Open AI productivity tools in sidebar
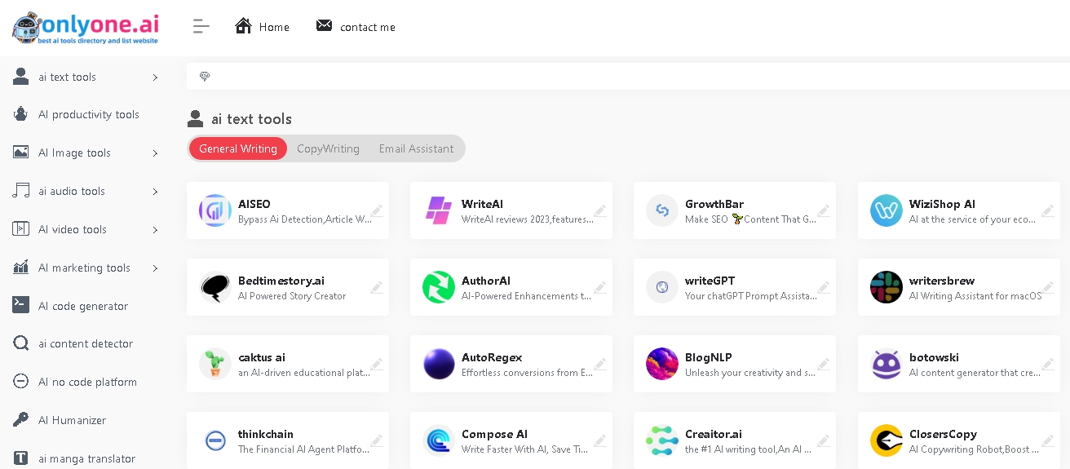Viewport: 1070px width, 469px height. point(88,115)
